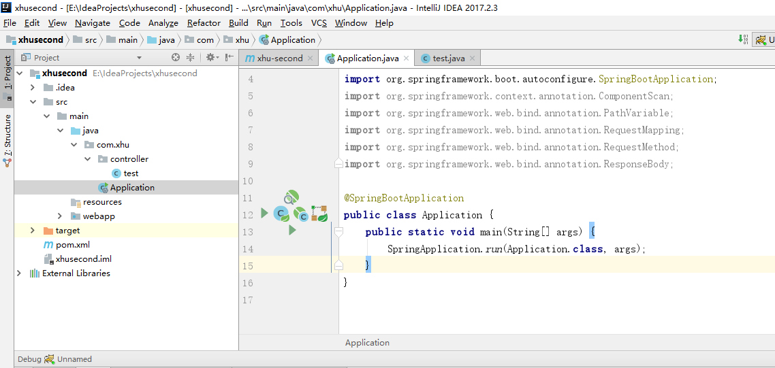
Task: Expand the .idea folder node
Action: point(33,88)
